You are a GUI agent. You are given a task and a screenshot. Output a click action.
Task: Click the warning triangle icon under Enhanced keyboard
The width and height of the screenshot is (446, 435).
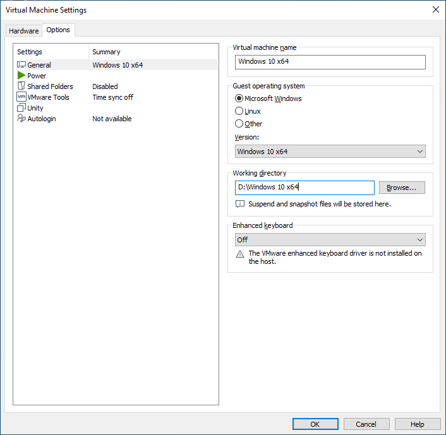(x=240, y=254)
